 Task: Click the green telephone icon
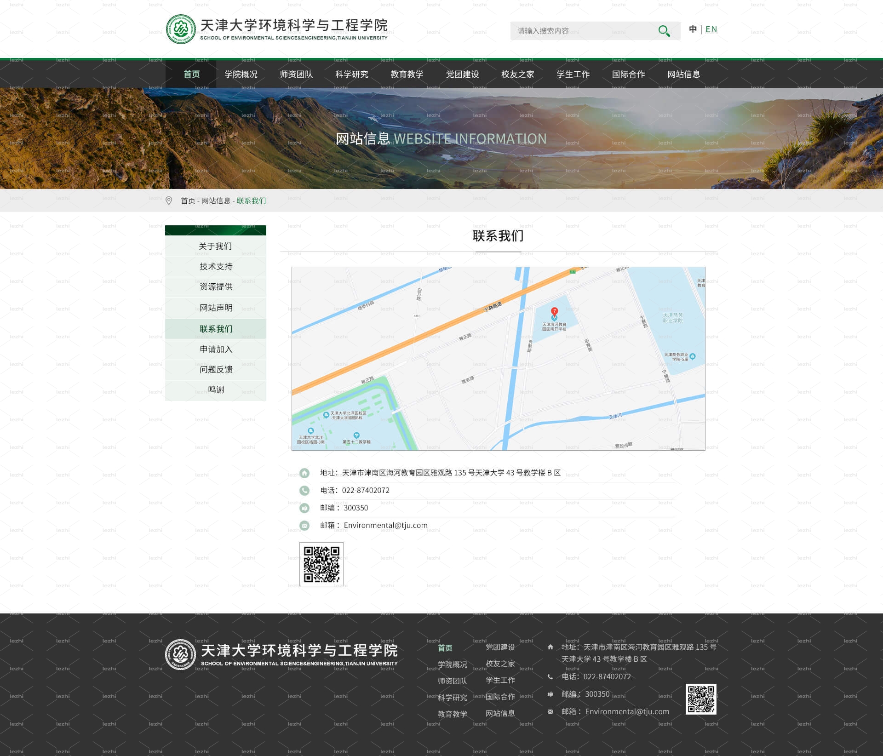coord(304,490)
